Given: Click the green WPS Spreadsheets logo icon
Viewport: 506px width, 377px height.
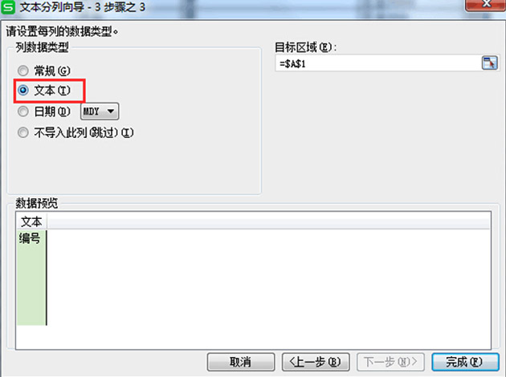Looking at the screenshot, I should coord(8,6).
